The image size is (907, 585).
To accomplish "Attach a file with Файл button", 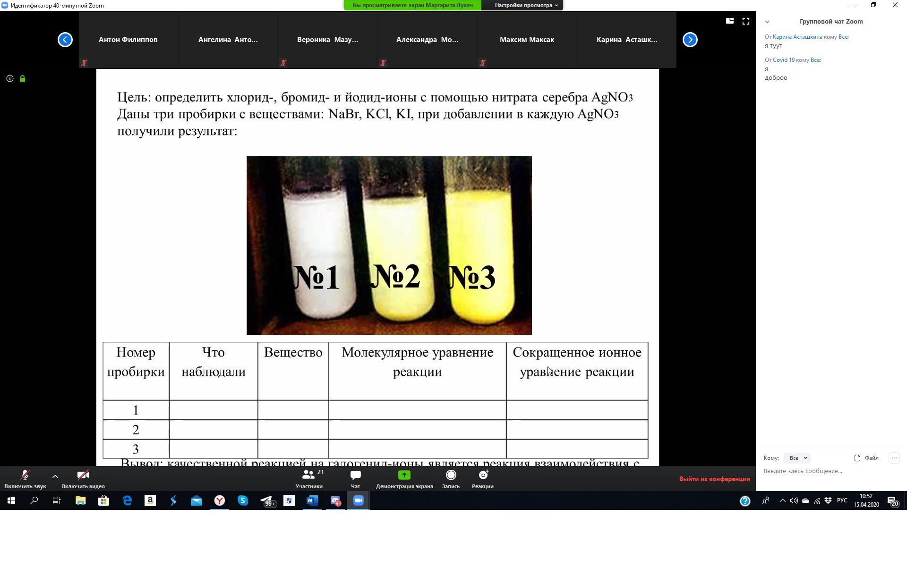I will tap(866, 458).
